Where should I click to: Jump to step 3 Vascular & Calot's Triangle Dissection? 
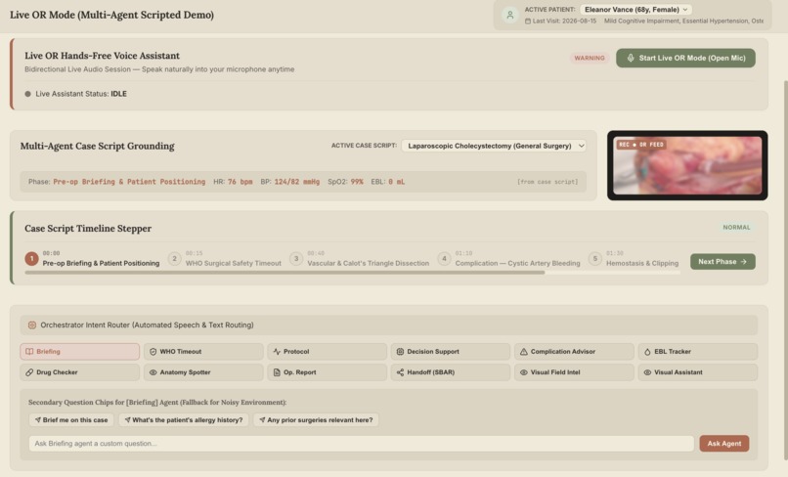pos(360,259)
